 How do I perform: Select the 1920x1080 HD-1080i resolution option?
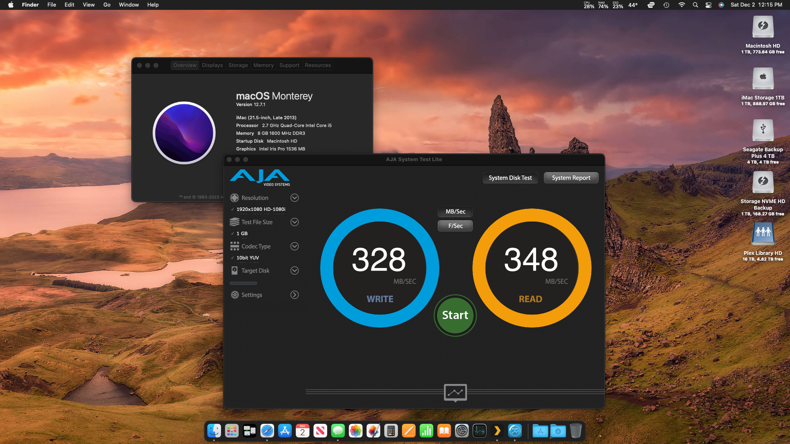tap(261, 209)
